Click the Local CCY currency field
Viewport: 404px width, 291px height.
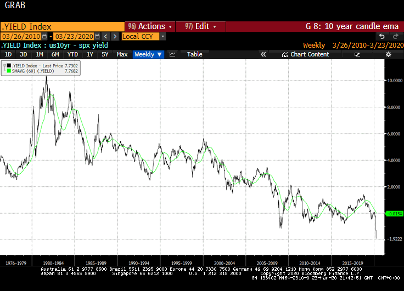(141, 37)
